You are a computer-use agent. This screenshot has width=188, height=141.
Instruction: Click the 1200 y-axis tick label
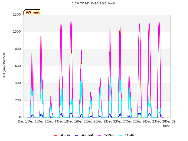[x=17, y=14]
